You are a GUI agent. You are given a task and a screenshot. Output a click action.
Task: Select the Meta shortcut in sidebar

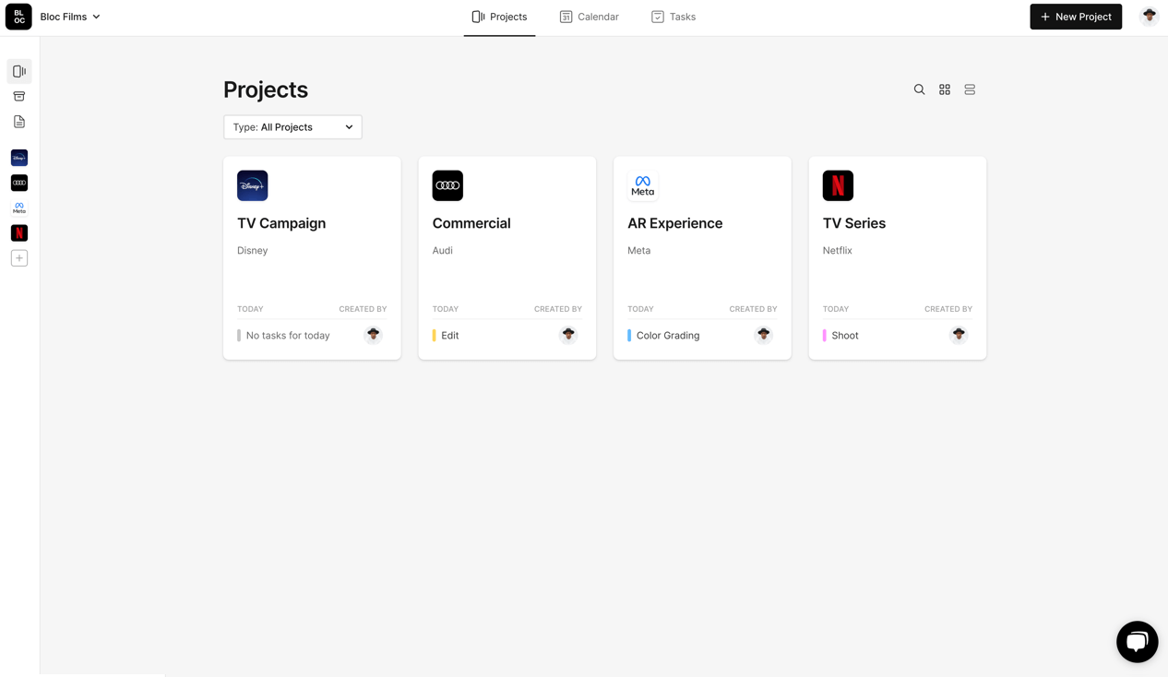(x=19, y=208)
